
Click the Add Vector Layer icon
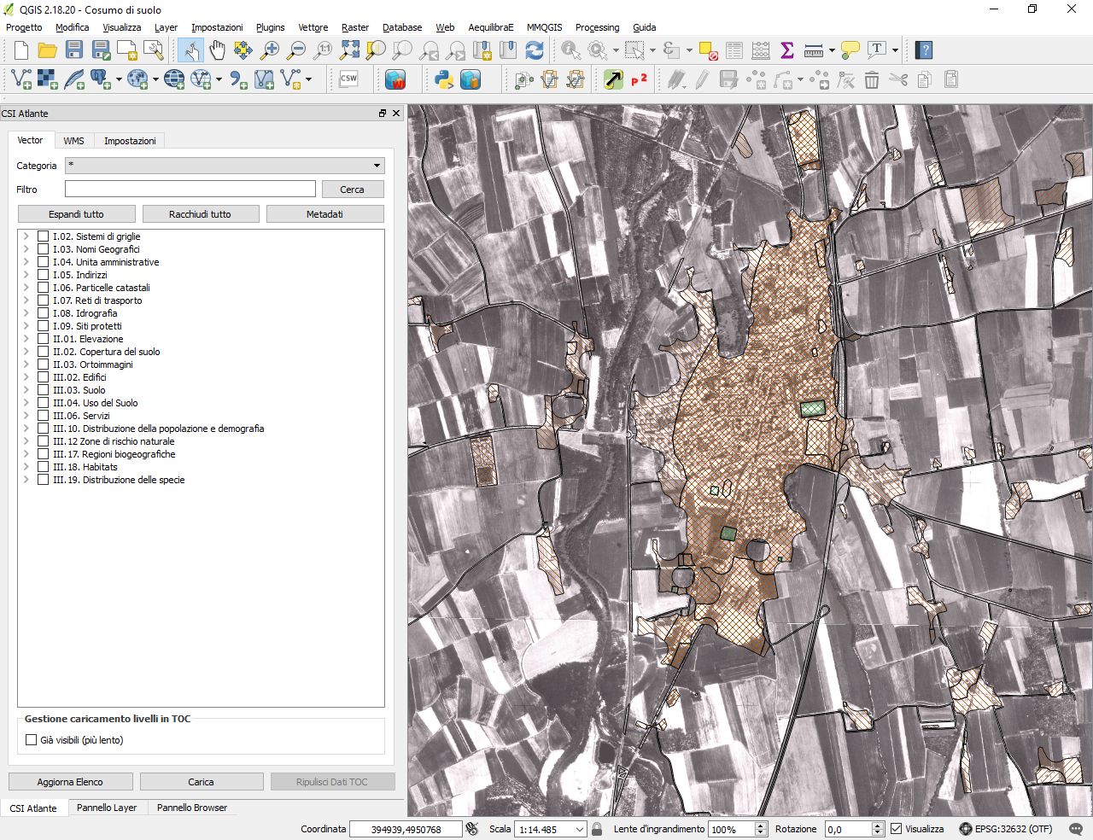pyautogui.click(x=21, y=80)
